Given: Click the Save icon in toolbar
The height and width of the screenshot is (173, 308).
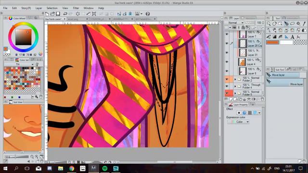Looking at the screenshot, I should [x=58, y=14].
